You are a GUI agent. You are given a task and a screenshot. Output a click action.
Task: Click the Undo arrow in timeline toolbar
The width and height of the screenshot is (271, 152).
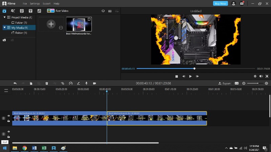click(x=15, y=83)
